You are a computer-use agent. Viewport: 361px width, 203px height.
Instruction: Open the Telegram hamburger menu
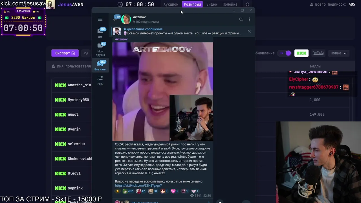[100, 19]
